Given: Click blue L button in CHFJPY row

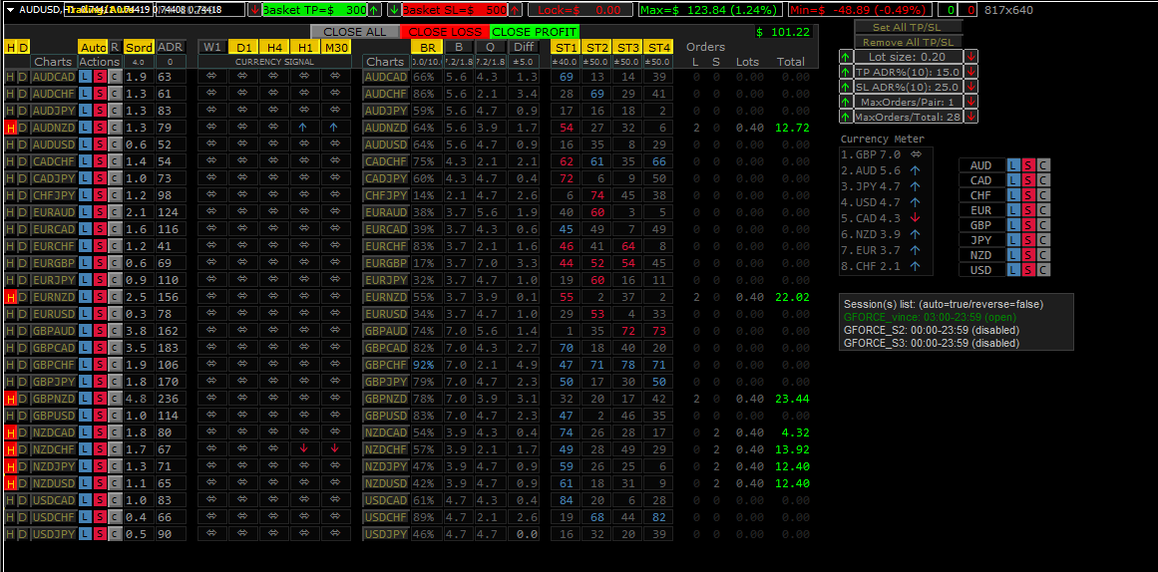Looking at the screenshot, I should [x=85, y=195].
